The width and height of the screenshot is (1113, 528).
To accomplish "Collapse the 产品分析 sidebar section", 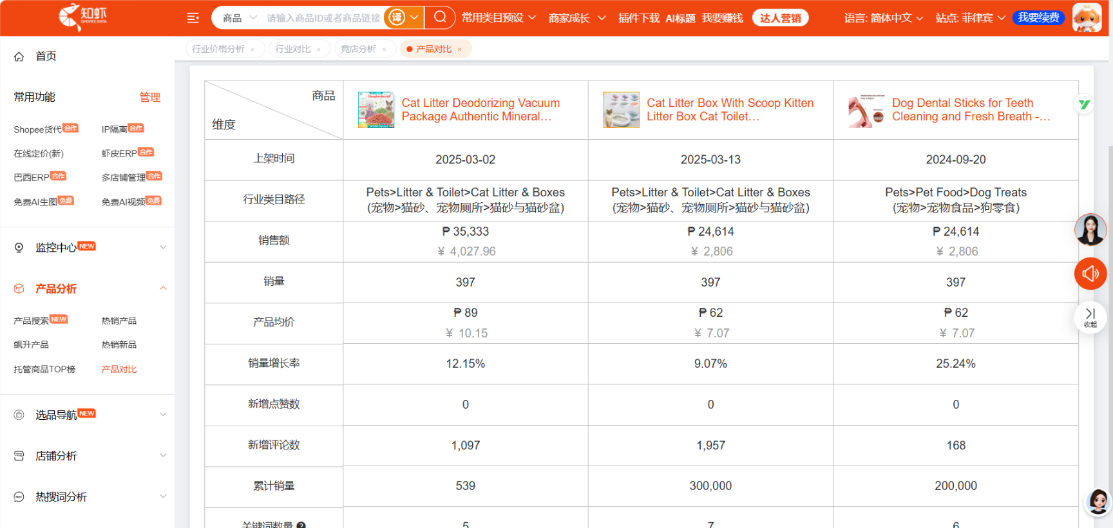I will tap(163, 288).
